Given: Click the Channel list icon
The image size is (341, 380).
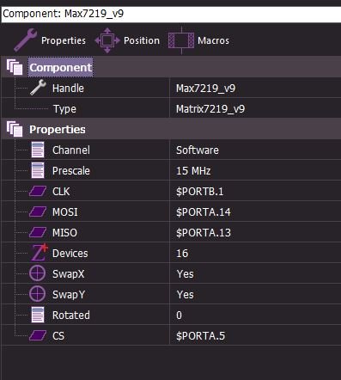Looking at the screenshot, I should (x=38, y=150).
